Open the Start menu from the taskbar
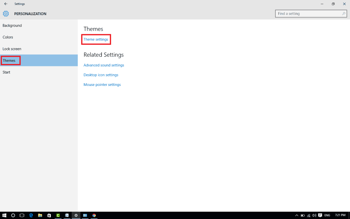 (5, 215)
